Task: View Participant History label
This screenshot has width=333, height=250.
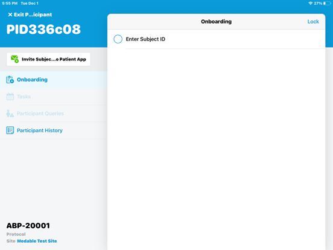Action: pos(40,130)
